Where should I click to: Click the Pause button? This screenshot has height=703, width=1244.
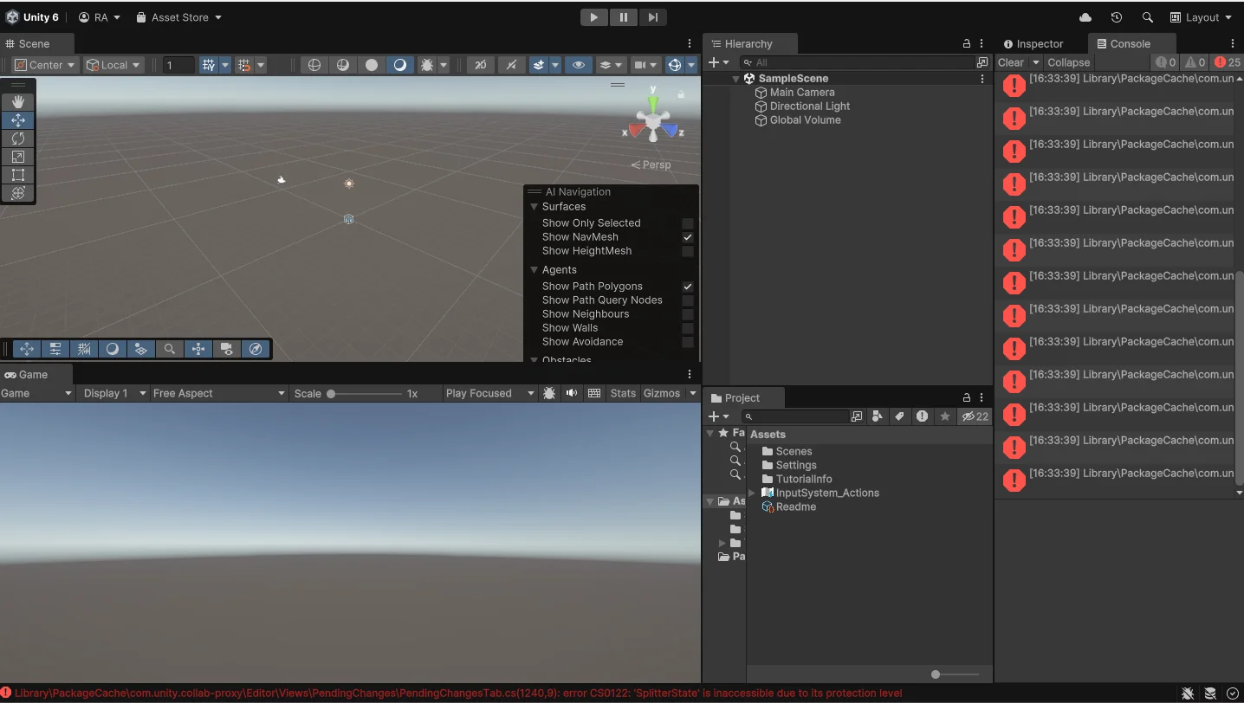tap(623, 17)
